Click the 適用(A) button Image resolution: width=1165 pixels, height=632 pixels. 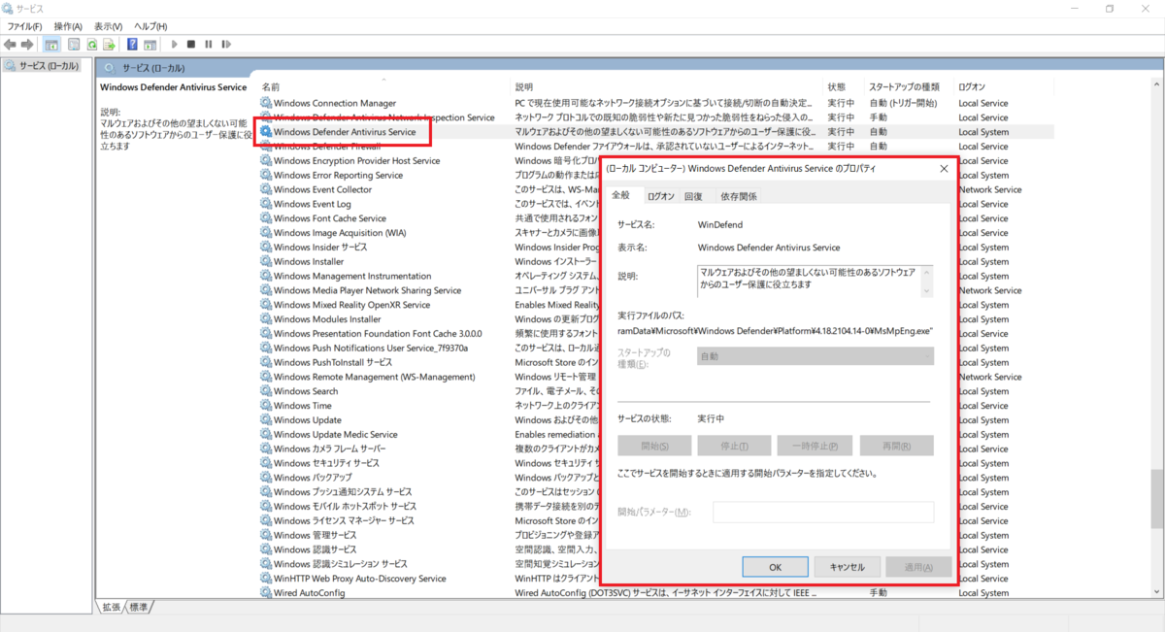coord(918,566)
